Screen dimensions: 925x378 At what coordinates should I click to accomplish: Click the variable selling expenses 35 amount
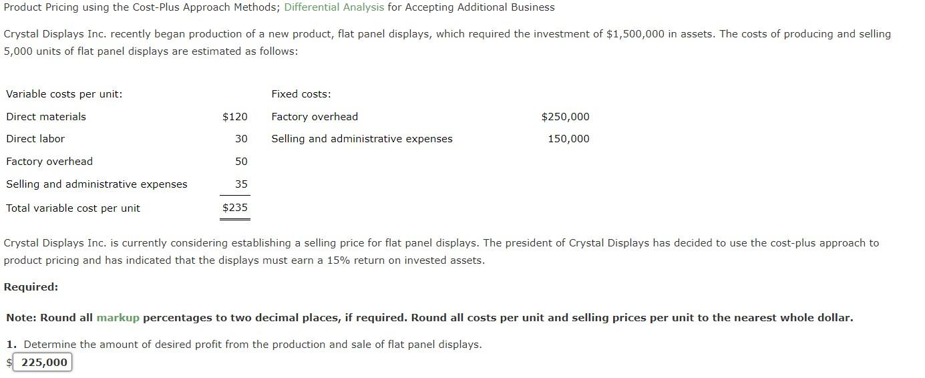point(241,184)
